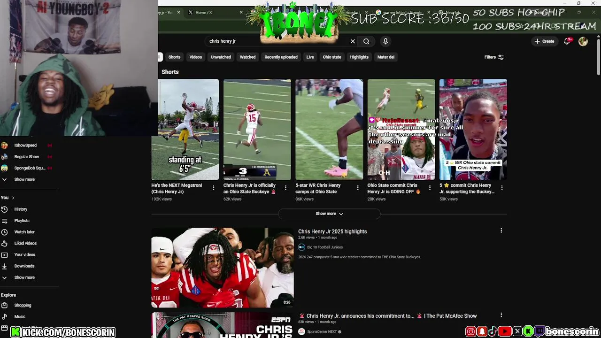The image size is (601, 338).
Task: Open the account avatar menu
Action: [x=583, y=41]
